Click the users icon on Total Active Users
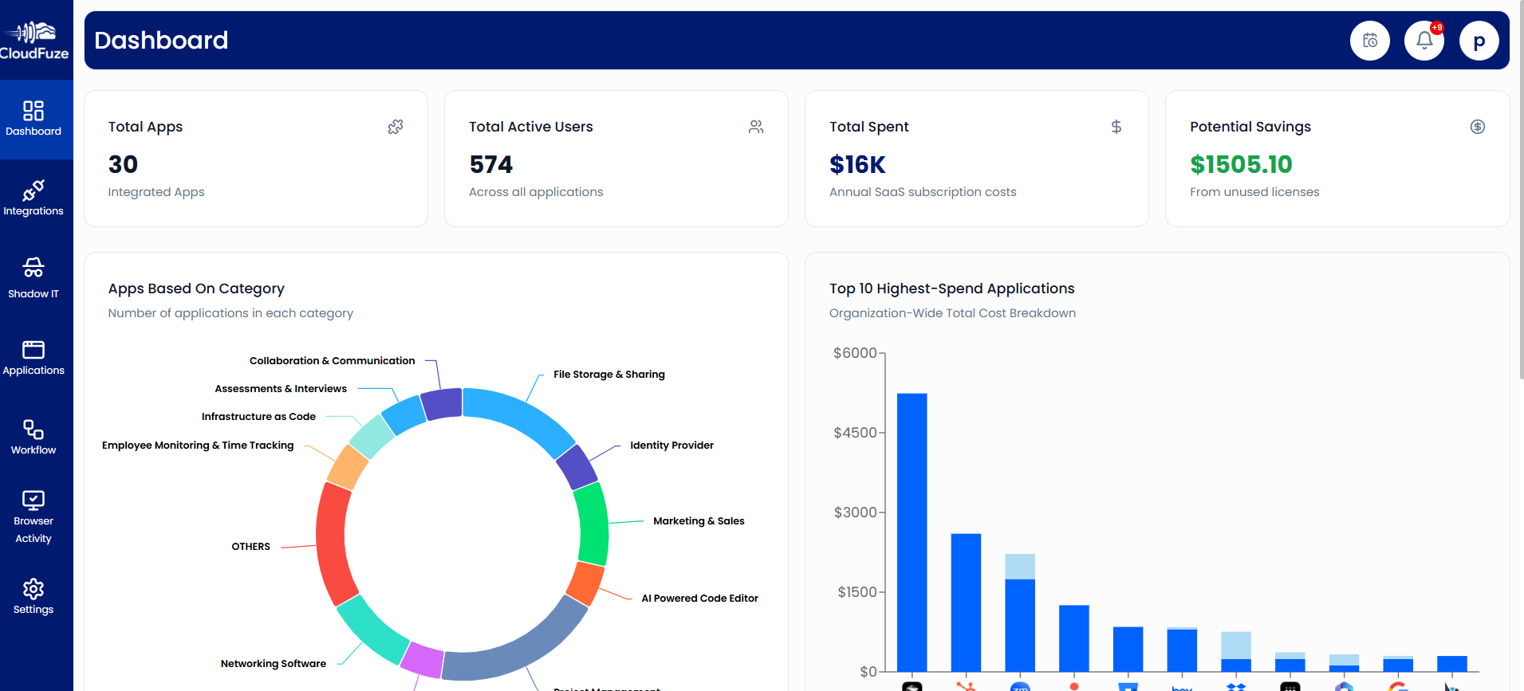Screen dimensions: 1524x691 pos(756,127)
